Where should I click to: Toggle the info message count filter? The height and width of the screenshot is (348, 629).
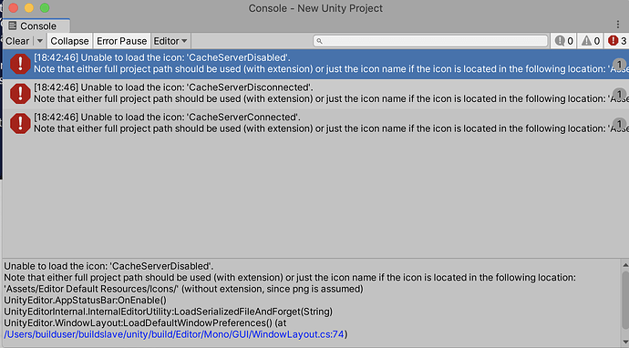pyautogui.click(x=563, y=41)
